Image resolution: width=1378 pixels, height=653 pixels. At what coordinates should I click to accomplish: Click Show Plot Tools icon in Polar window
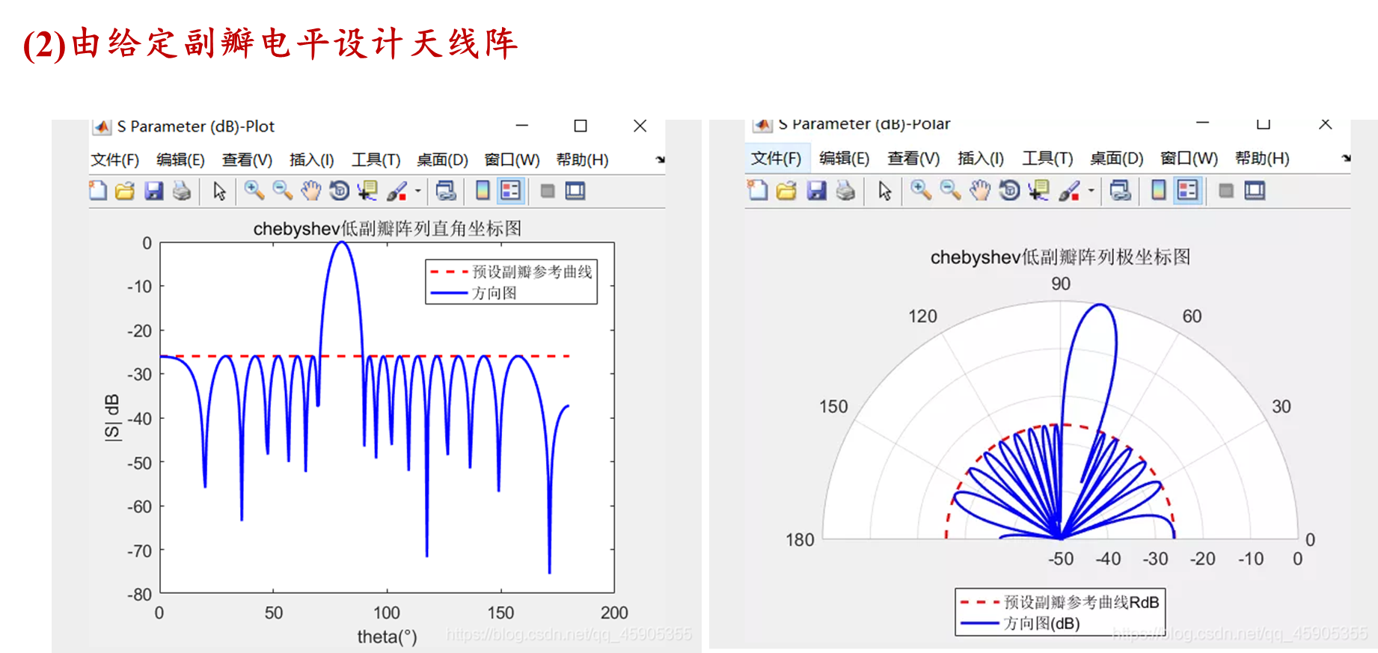point(1255,190)
